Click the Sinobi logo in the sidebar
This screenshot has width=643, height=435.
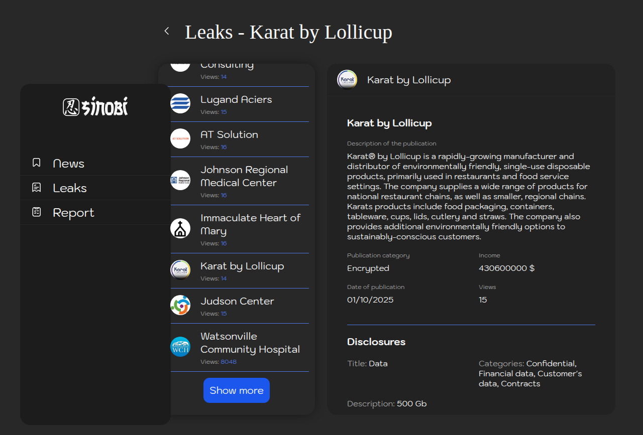(95, 107)
